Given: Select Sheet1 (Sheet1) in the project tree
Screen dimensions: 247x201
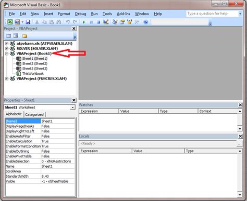Looking at the screenshot, I should [35, 59].
